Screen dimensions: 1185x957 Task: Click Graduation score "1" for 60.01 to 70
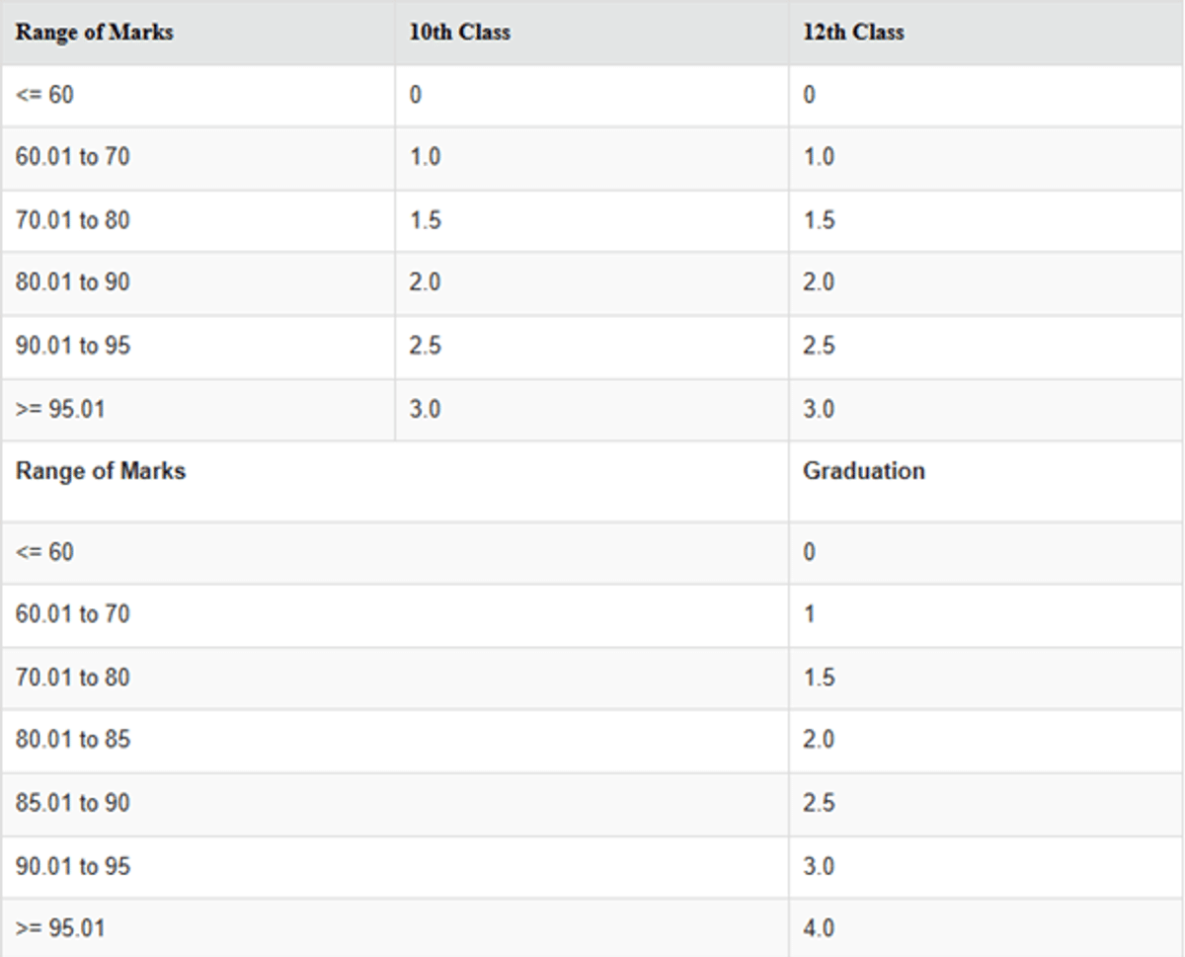[x=810, y=614]
